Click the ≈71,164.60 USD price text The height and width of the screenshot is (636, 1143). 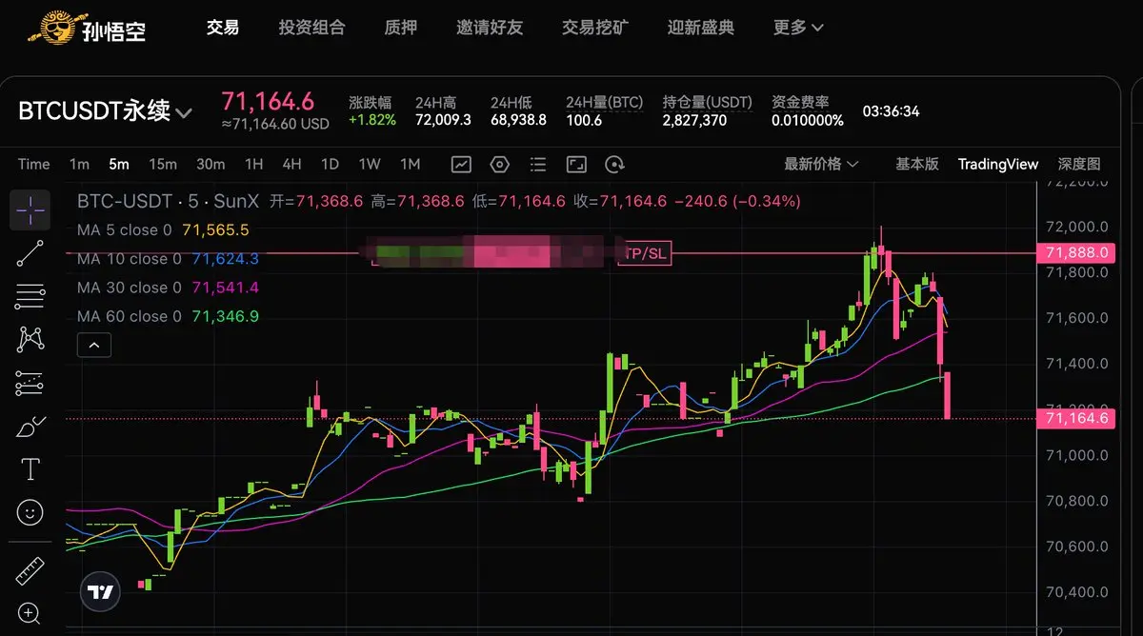(275, 124)
